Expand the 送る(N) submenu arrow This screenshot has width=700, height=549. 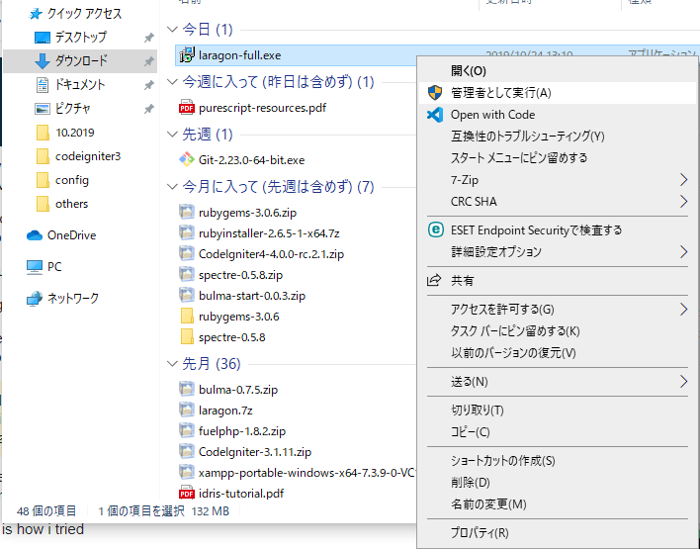(x=683, y=382)
